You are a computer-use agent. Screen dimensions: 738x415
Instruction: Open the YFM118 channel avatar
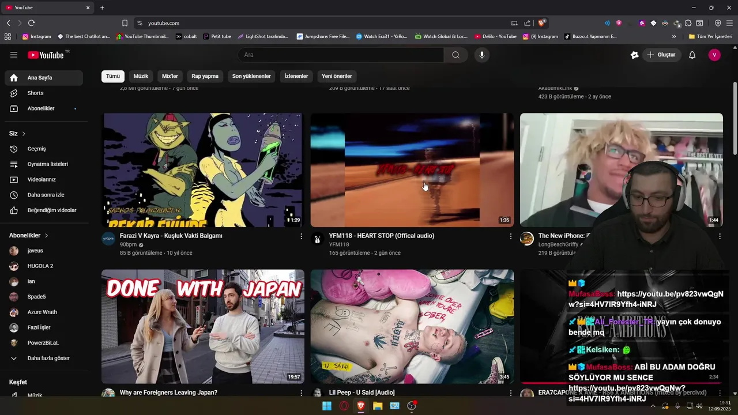(318, 239)
